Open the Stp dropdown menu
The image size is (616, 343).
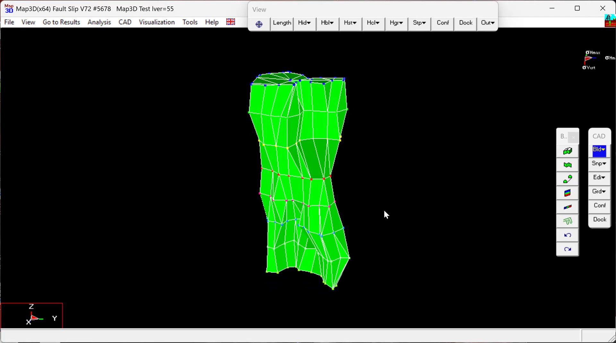419,23
